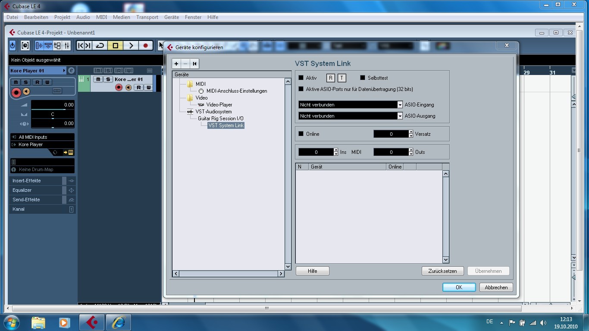The width and height of the screenshot is (589, 331).
Task: Enable Read automation in the inspector
Action: (x=38, y=82)
